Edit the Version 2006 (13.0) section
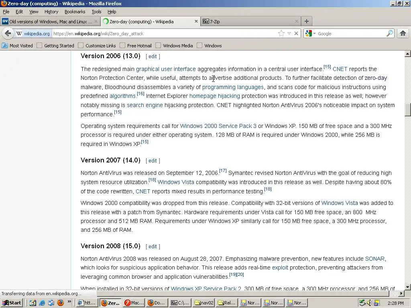The image size is (411, 308). [153, 56]
